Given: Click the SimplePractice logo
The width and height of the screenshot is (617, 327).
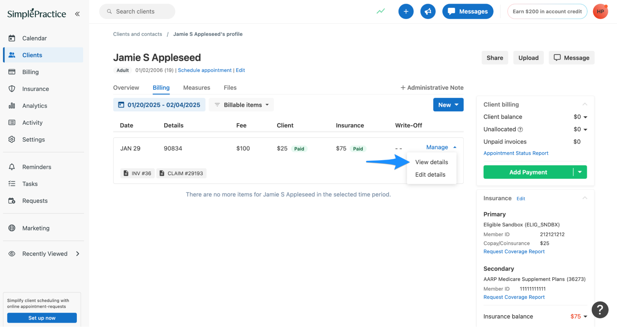Looking at the screenshot, I should [36, 14].
